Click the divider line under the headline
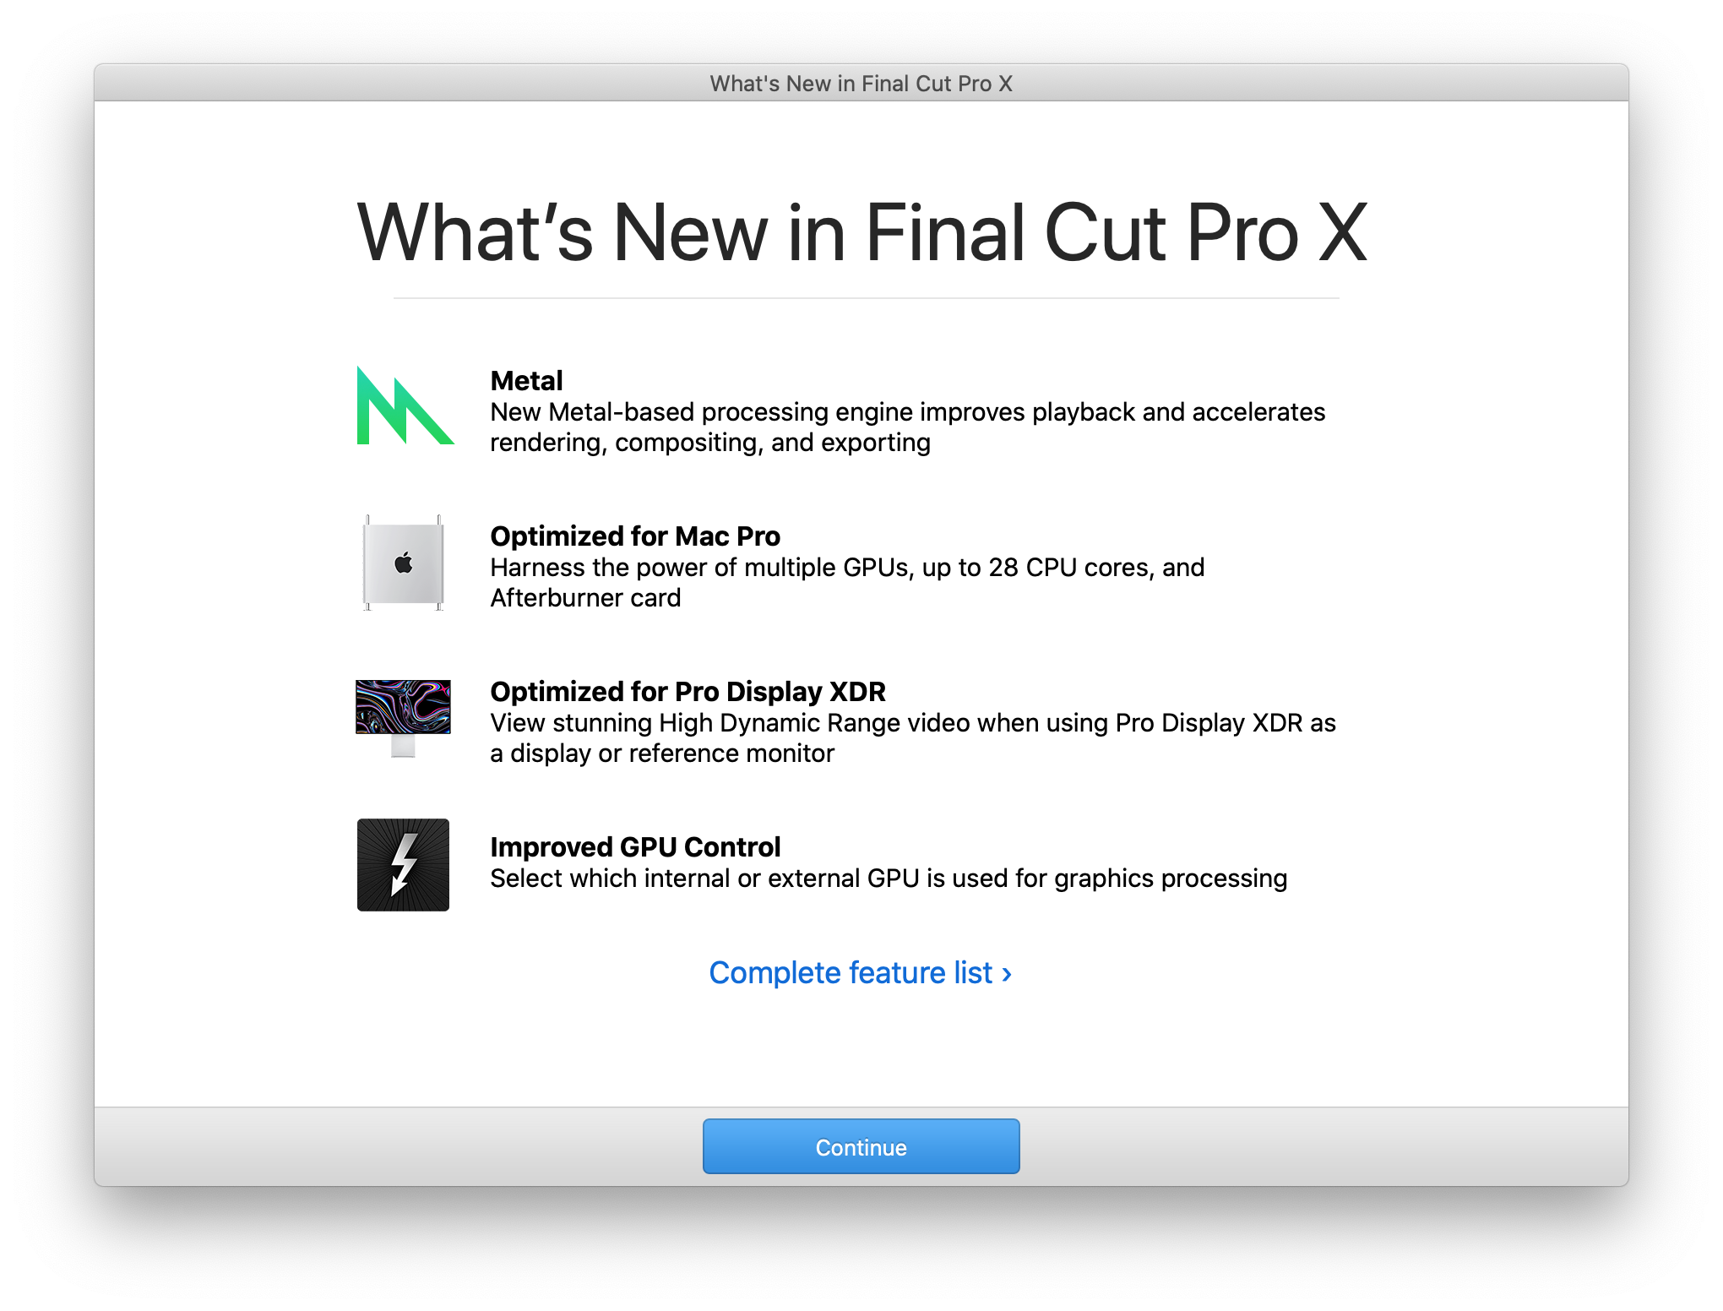Viewport: 1723px width, 1311px height. (x=866, y=297)
